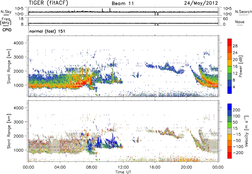Screen dimensions: 252x174
Task: Click the 'normal (fast) 151' CPID text
Action: click(47, 31)
